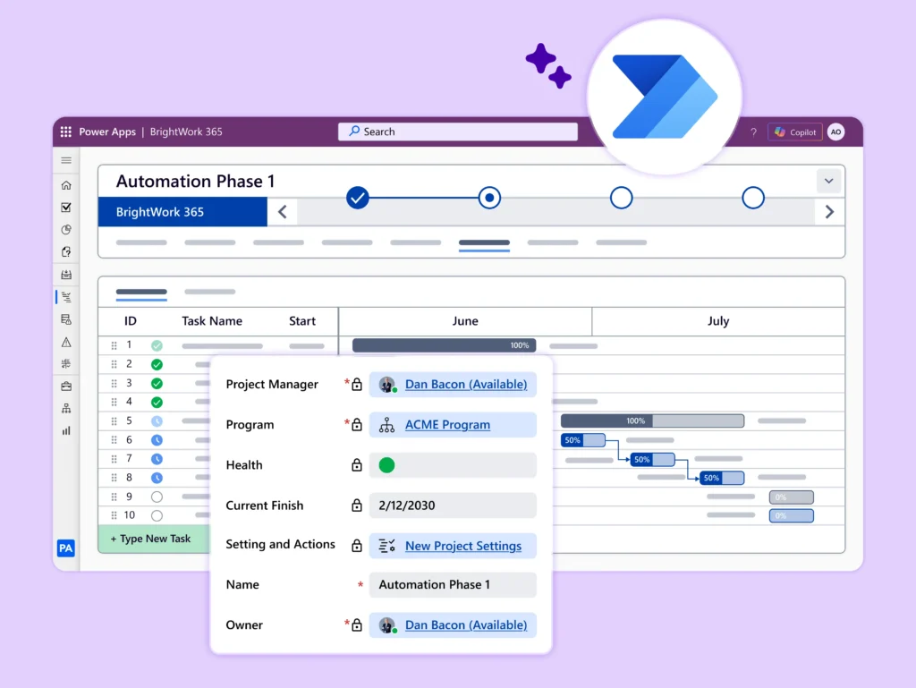Click the 50% Gantt bar on task 7

pos(652,459)
